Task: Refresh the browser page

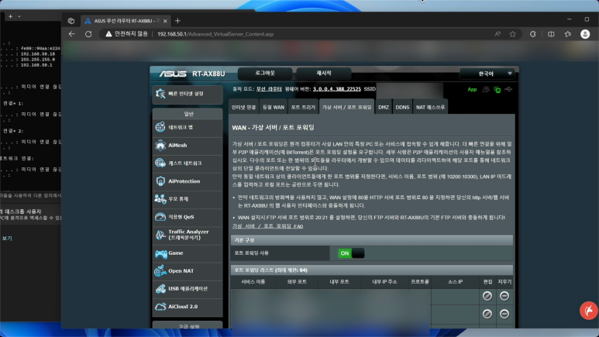Action: [x=88, y=34]
